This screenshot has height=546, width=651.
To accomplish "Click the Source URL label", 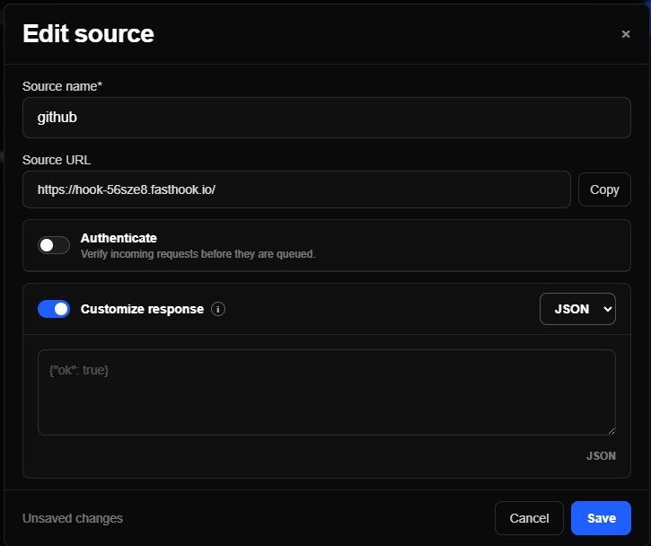I will click(57, 160).
